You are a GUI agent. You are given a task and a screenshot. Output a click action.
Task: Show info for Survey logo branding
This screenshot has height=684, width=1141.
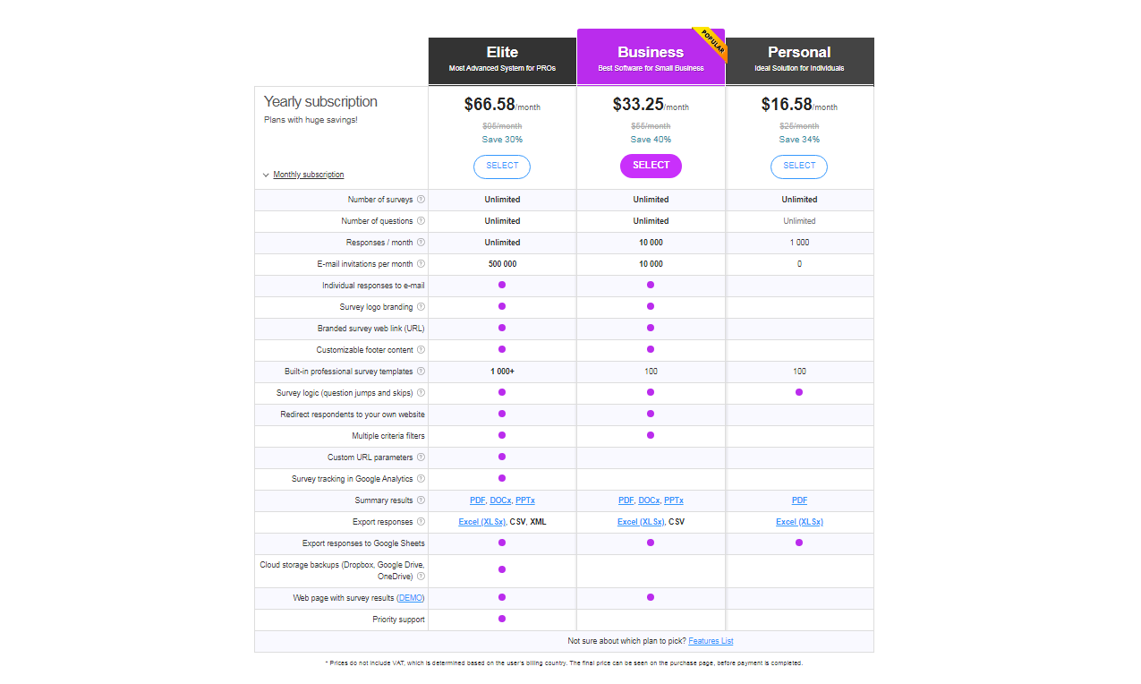point(421,307)
